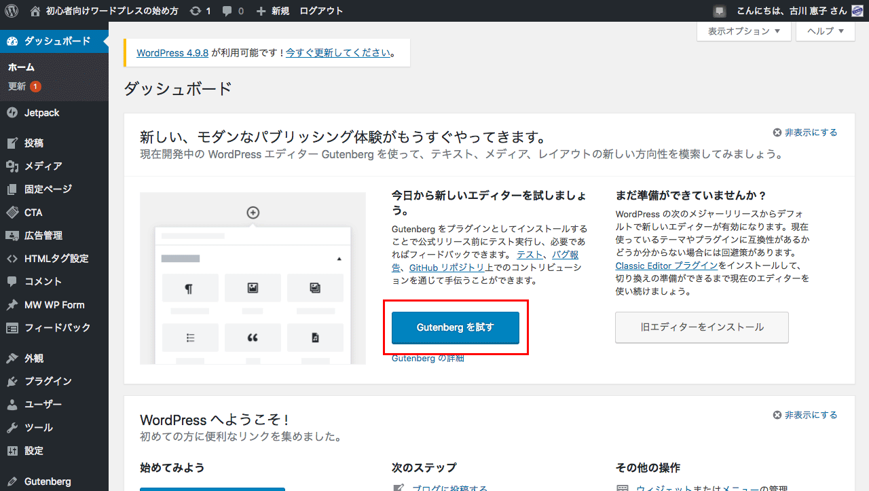Open the 外観 Appearance menu

click(34, 359)
